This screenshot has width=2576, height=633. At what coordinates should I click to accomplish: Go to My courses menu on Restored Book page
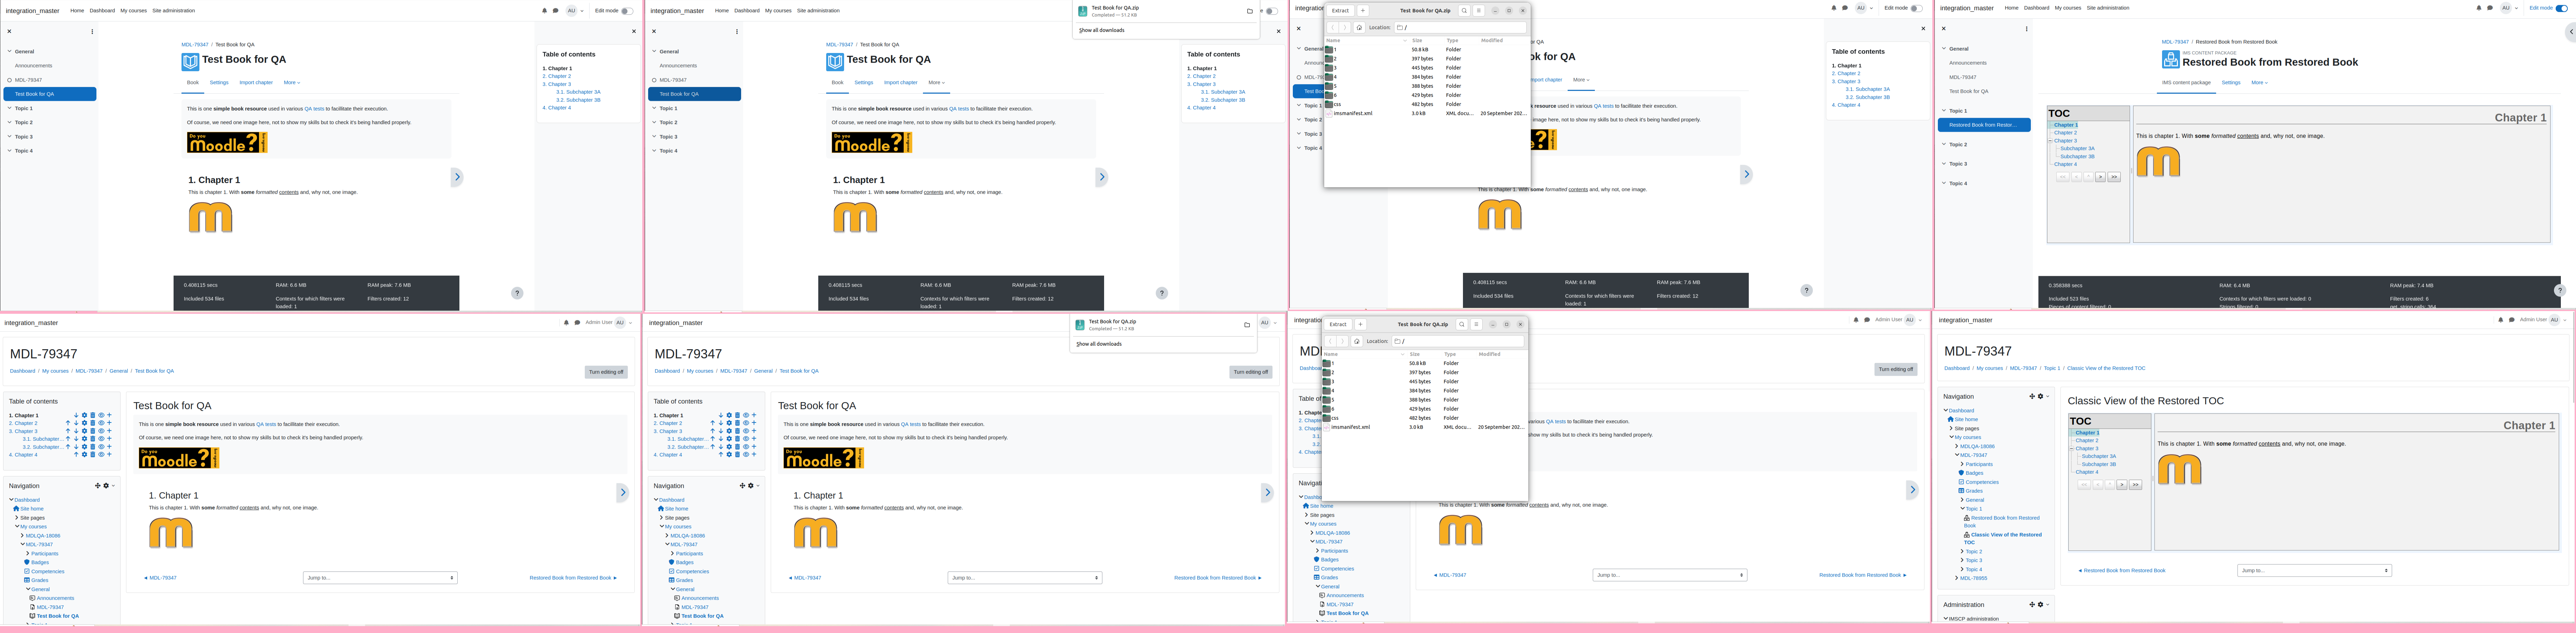[x=2068, y=8]
